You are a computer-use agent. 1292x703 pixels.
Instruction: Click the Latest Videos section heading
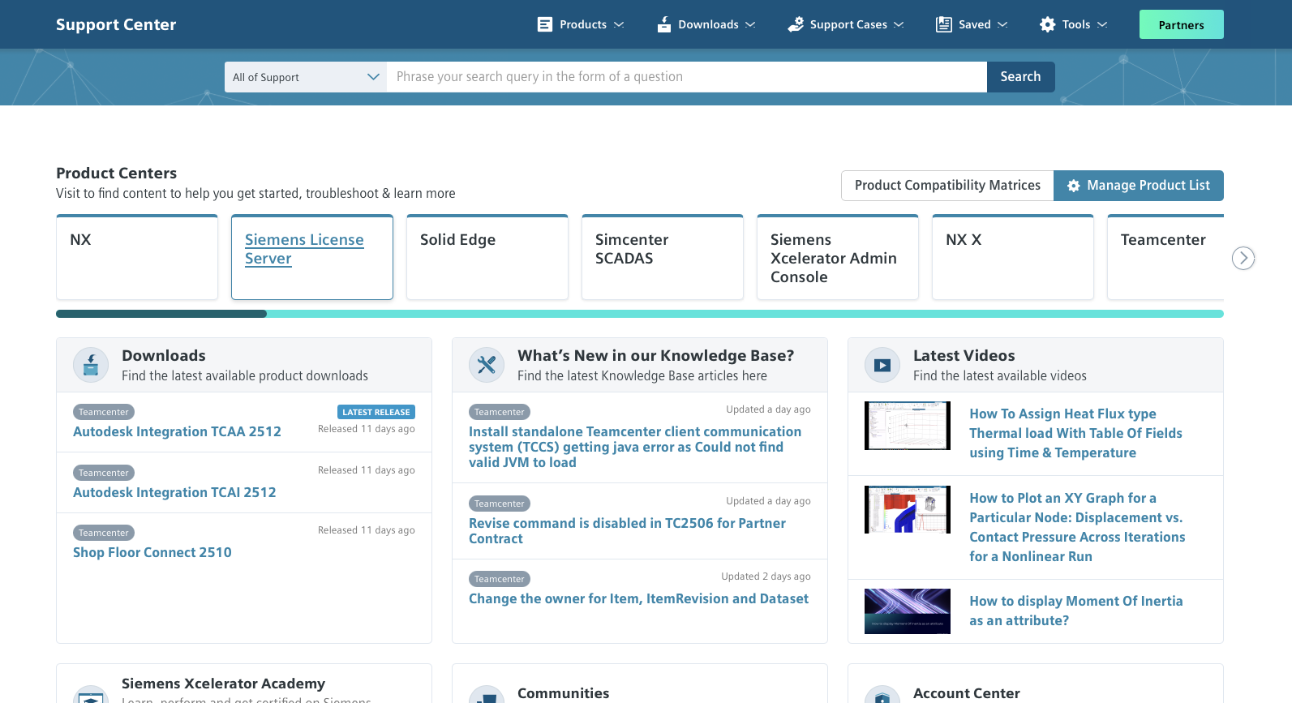[964, 356]
